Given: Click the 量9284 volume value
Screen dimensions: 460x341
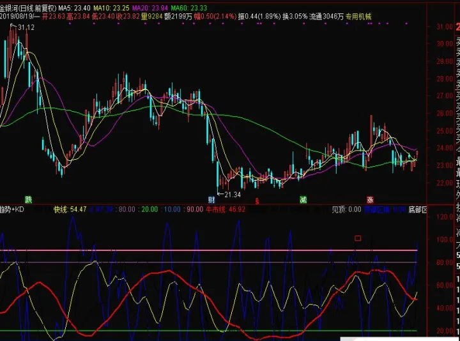Looking at the screenshot, I should point(151,17).
